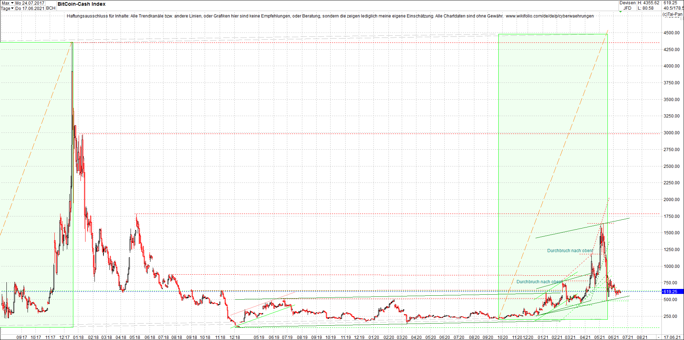
Task: Click the BCH symbol label
Action: (x=51, y=8)
